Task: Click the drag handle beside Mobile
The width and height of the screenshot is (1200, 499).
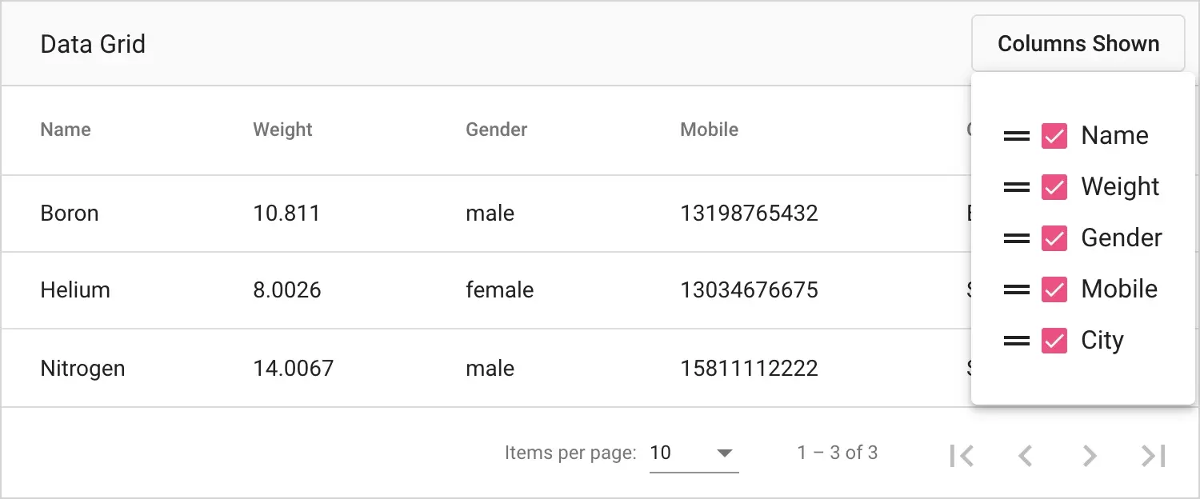Action: pyautogui.click(x=1016, y=289)
